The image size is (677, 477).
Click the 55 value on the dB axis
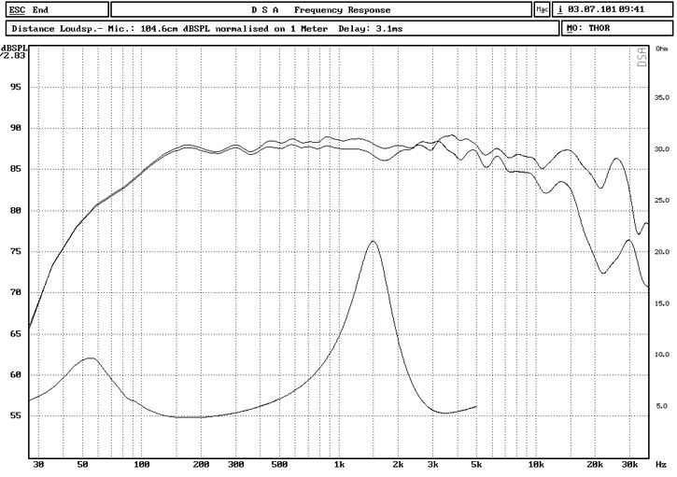tap(15, 416)
